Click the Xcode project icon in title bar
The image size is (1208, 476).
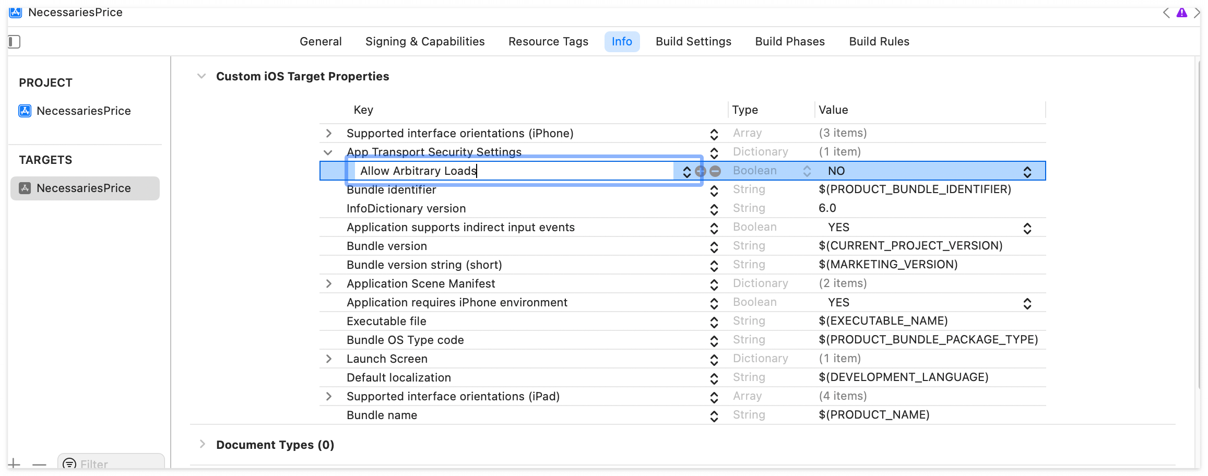(x=16, y=13)
